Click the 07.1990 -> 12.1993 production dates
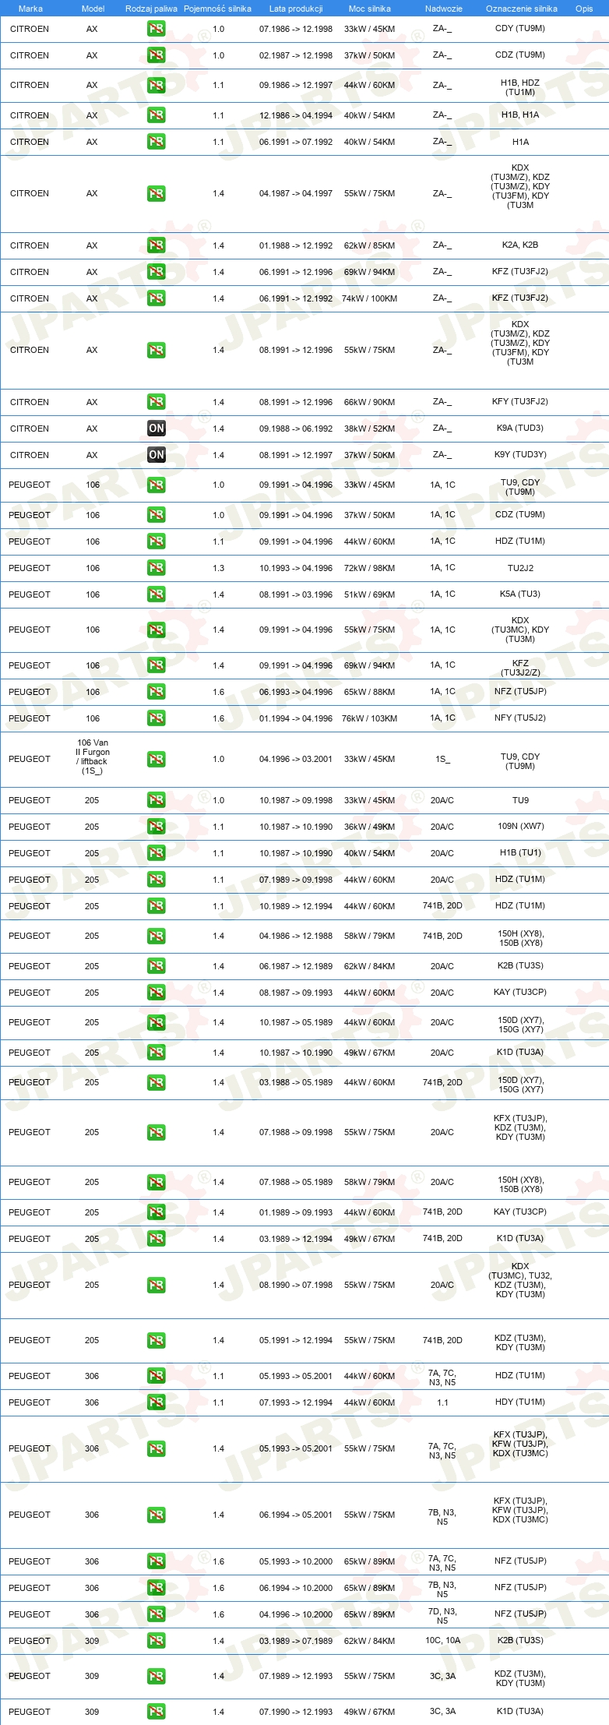Screen dimensions: 609x1725 [x=296, y=1712]
